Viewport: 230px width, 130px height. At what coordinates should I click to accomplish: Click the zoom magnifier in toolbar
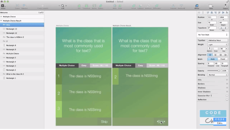click(x=63, y=6)
